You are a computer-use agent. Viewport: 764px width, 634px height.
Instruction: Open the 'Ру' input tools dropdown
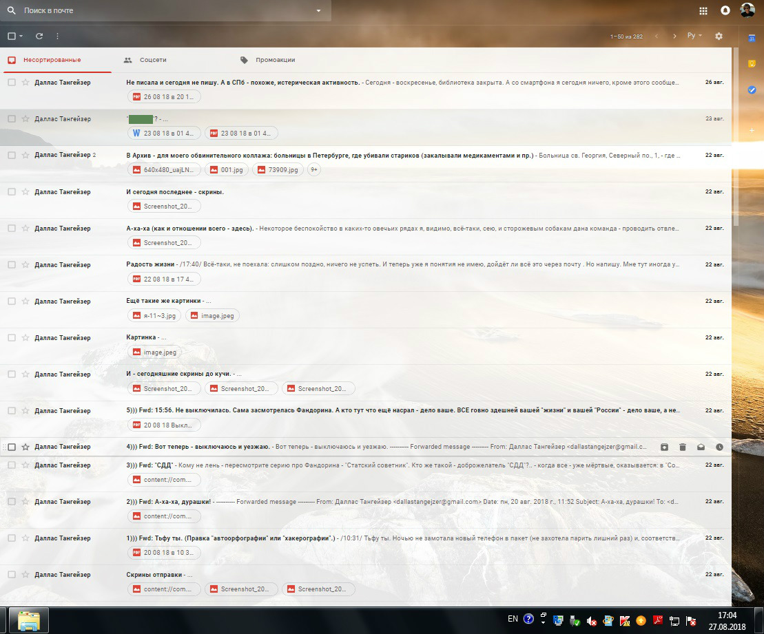click(x=694, y=36)
